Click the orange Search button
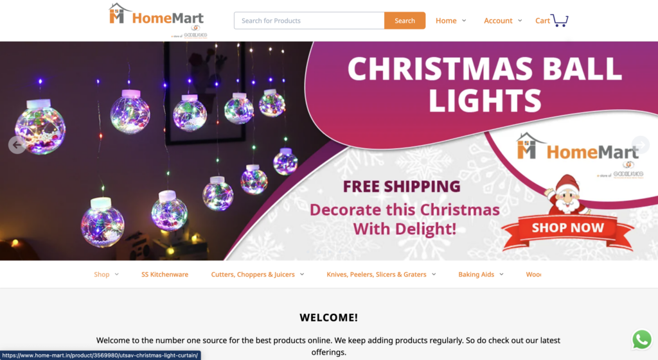Screen dimensions: 658x360 pyautogui.click(x=405, y=21)
